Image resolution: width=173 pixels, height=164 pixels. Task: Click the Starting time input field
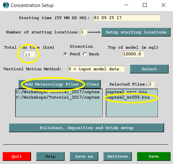pos(126,18)
